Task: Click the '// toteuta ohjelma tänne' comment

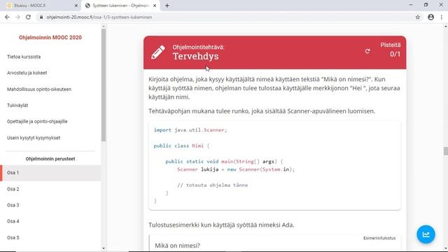Action: [213, 185]
